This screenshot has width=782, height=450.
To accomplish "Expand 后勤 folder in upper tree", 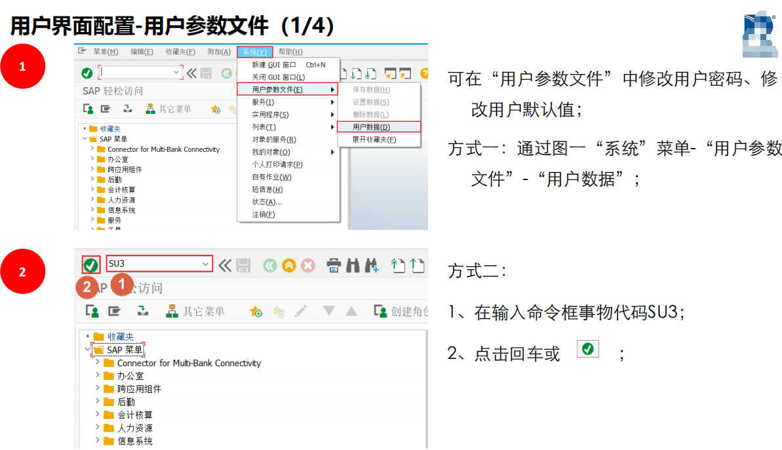I will pyautogui.click(x=92, y=179).
